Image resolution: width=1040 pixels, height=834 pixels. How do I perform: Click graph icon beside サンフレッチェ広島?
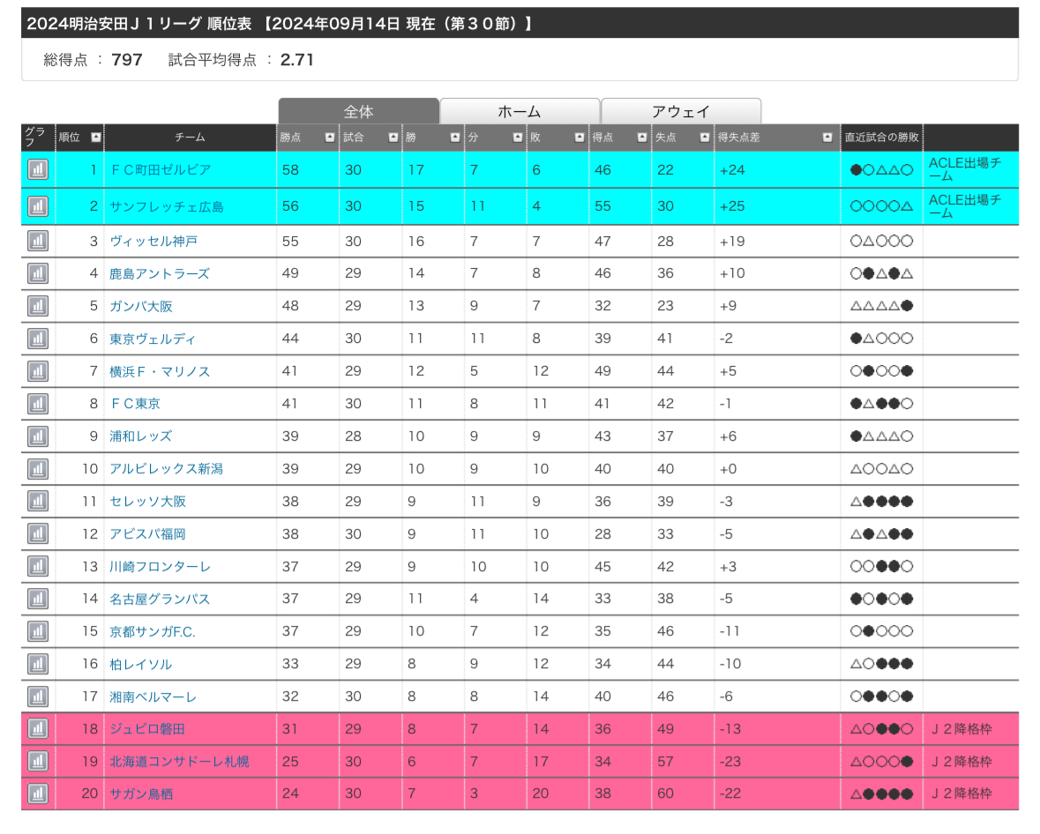click(37, 206)
